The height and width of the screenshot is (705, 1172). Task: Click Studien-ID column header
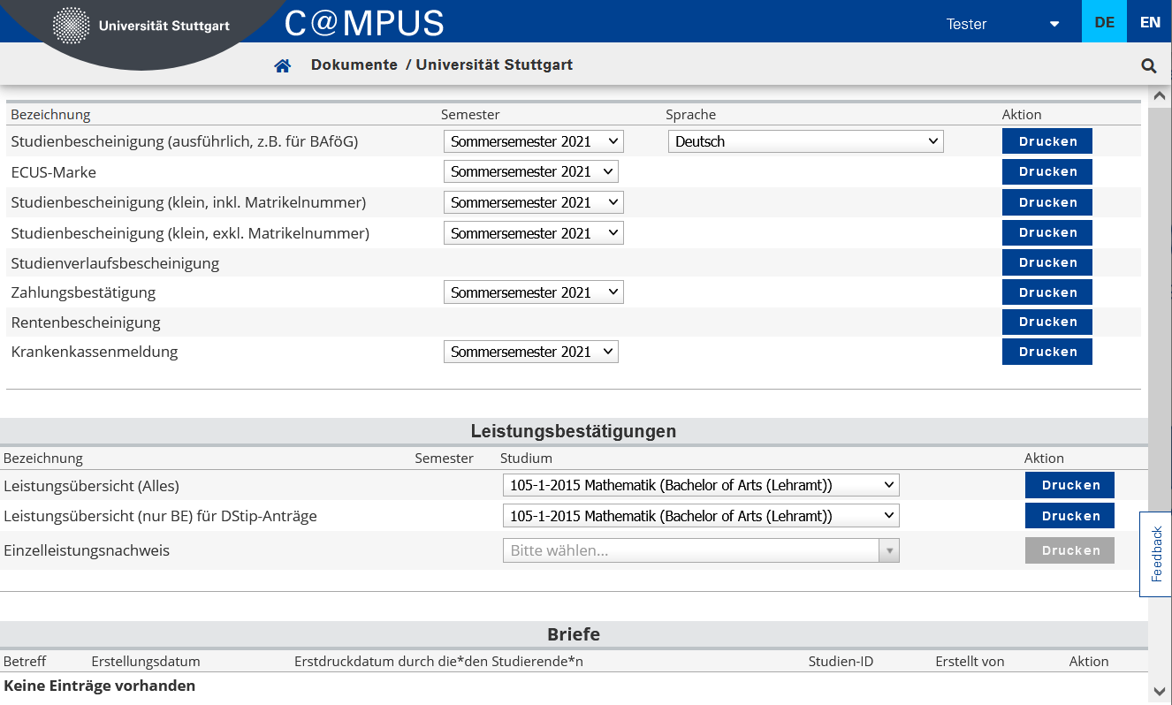[x=841, y=661]
